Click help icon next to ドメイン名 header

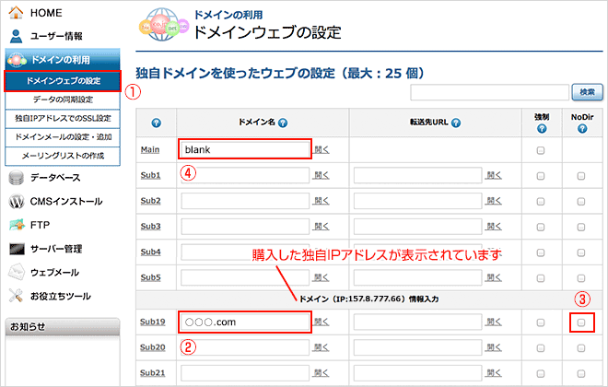click(x=283, y=123)
